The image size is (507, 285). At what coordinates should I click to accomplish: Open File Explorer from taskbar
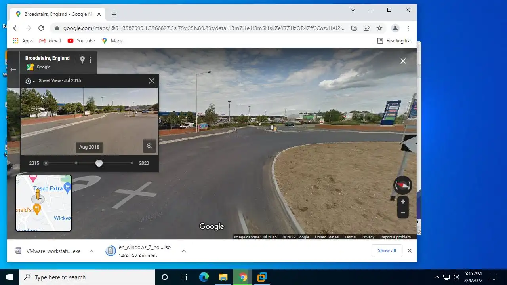(x=223, y=277)
